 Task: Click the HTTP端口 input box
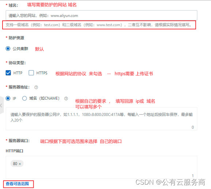(x=101, y=167)
